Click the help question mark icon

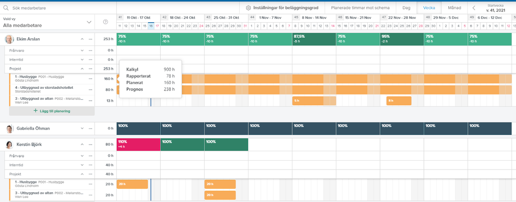coord(105,22)
